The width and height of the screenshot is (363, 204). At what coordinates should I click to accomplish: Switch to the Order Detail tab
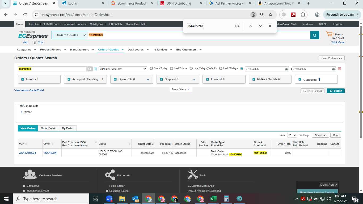click(x=48, y=128)
